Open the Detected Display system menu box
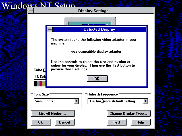The width and height of the screenshot is (182, 136). pyautogui.click(x=50, y=29)
